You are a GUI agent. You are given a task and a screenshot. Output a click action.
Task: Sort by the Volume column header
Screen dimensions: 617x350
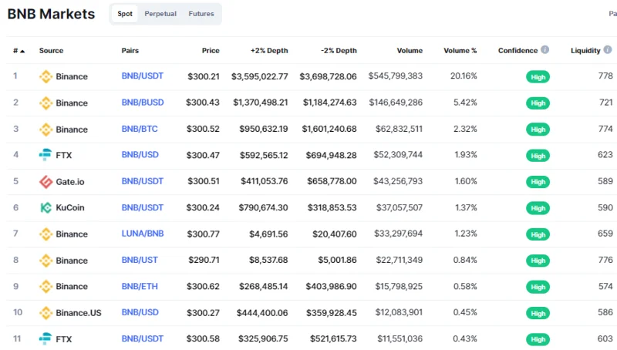click(x=410, y=50)
